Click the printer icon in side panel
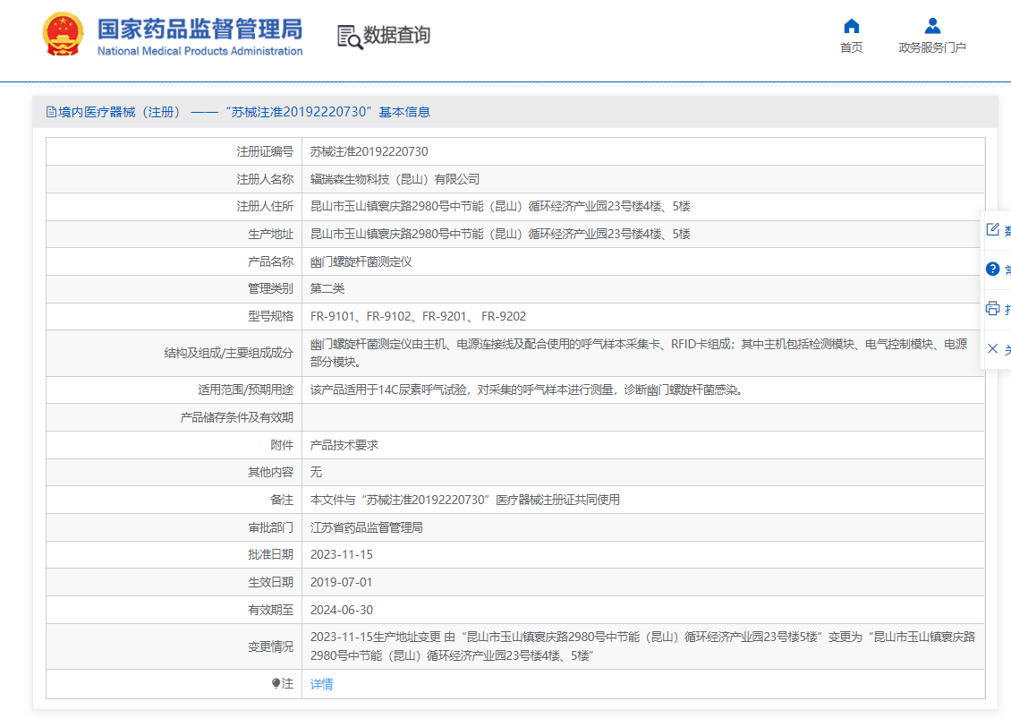The image size is (1011, 719). [993, 309]
